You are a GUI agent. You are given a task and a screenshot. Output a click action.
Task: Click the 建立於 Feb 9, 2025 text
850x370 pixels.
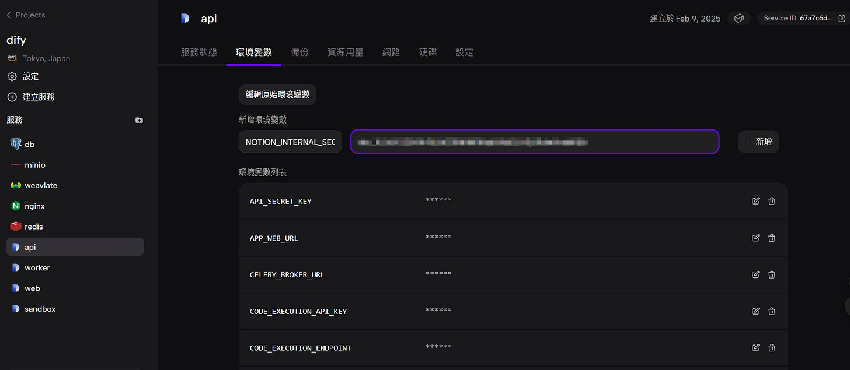(x=685, y=19)
